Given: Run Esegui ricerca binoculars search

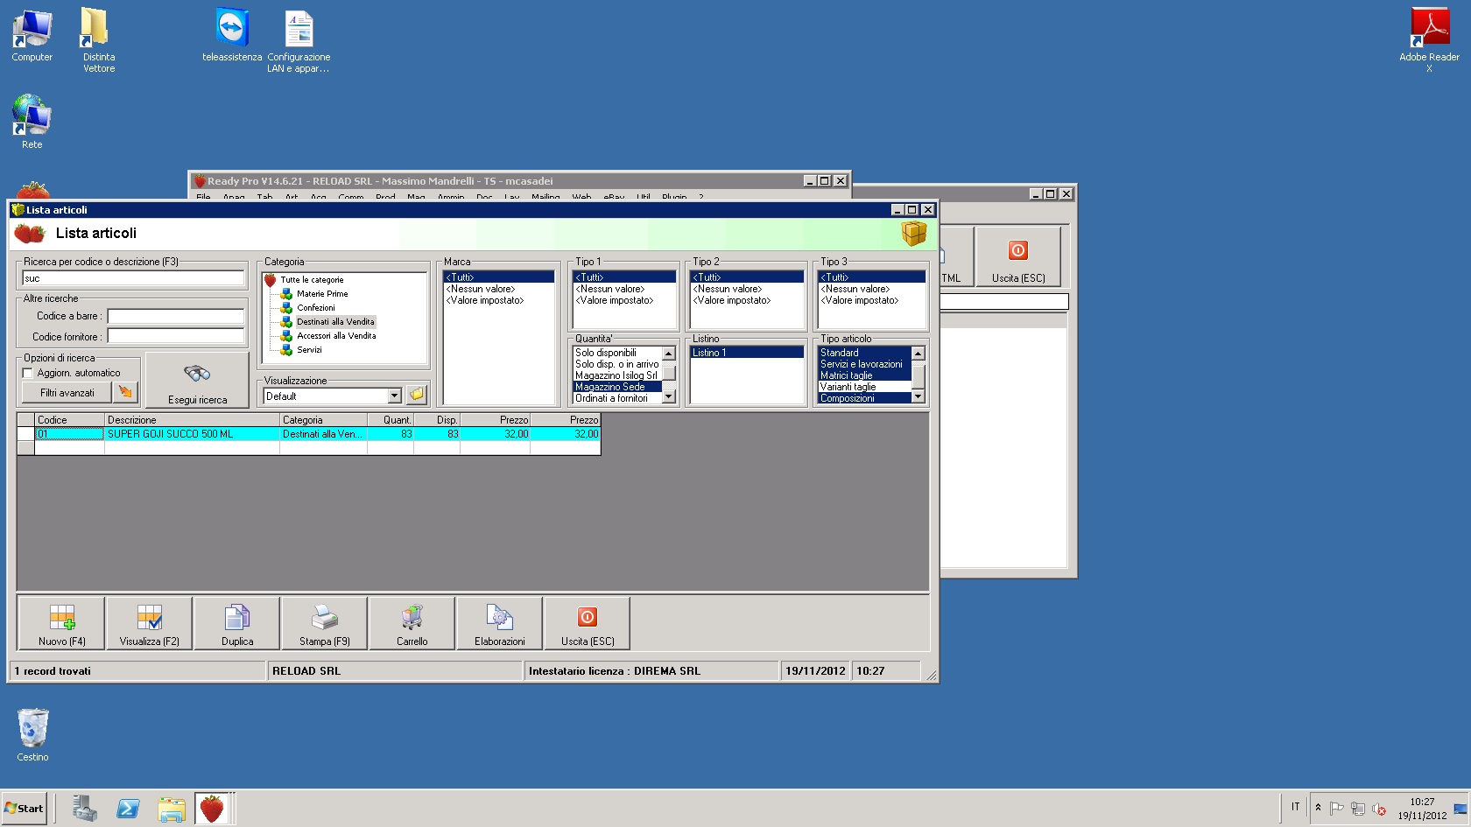Looking at the screenshot, I should (x=197, y=380).
